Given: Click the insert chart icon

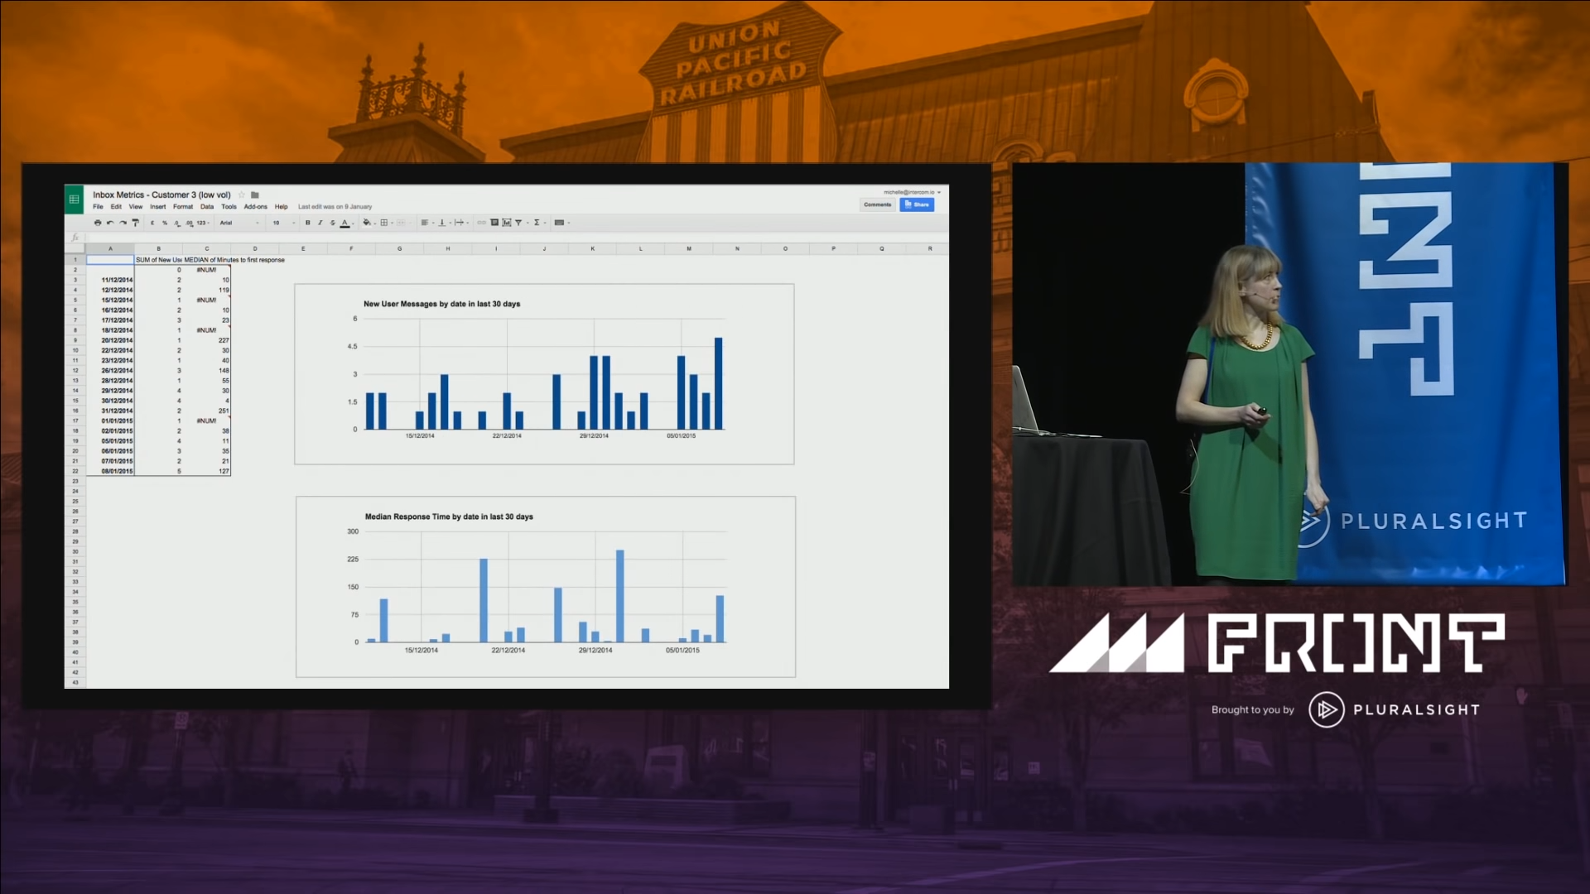Looking at the screenshot, I should pos(507,223).
